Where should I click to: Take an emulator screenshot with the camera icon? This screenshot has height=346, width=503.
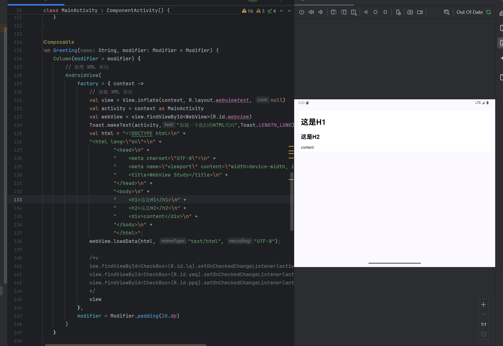[x=410, y=12]
